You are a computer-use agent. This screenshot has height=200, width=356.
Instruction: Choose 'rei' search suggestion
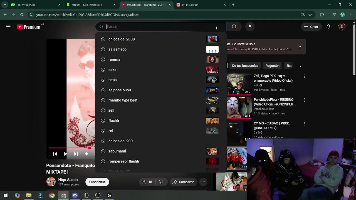click(x=161, y=131)
